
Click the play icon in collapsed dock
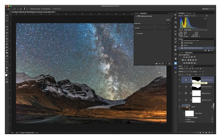pos(175,15)
